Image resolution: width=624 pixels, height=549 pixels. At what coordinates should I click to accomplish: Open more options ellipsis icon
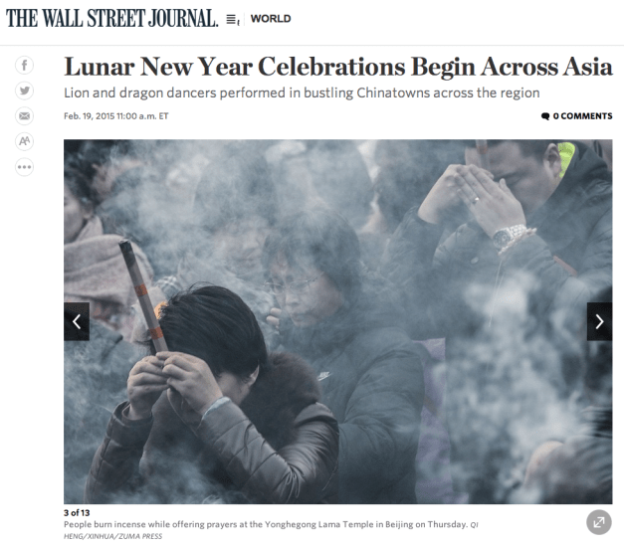point(24,167)
